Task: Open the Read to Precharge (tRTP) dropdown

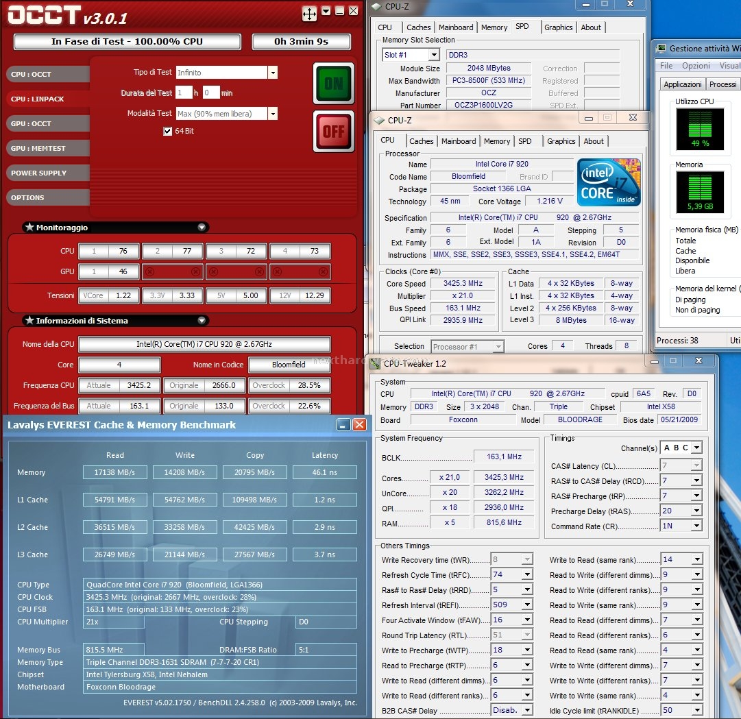Action: pyautogui.click(x=527, y=665)
